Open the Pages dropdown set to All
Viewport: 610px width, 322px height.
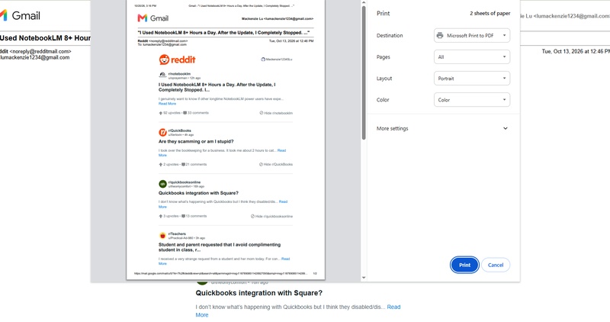[x=471, y=57]
